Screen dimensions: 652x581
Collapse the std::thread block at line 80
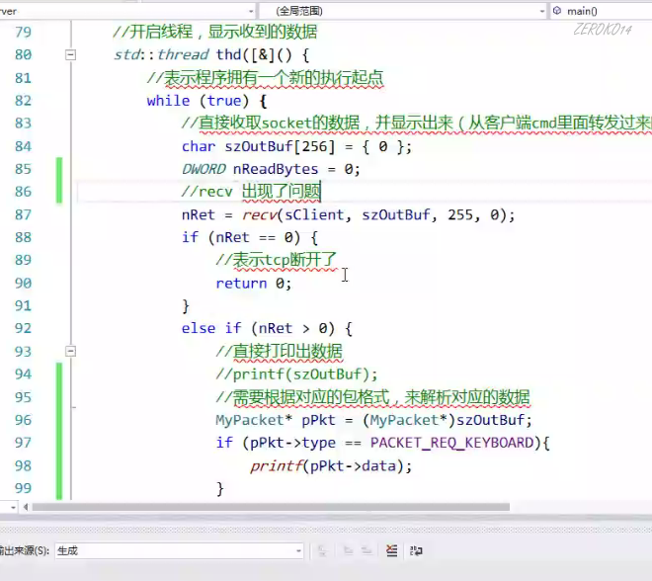coord(71,54)
